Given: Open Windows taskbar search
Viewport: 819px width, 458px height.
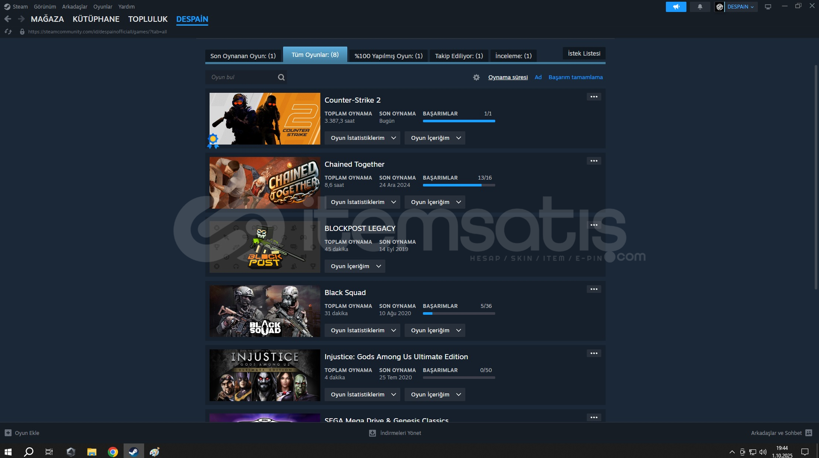Looking at the screenshot, I should pyautogui.click(x=29, y=452).
